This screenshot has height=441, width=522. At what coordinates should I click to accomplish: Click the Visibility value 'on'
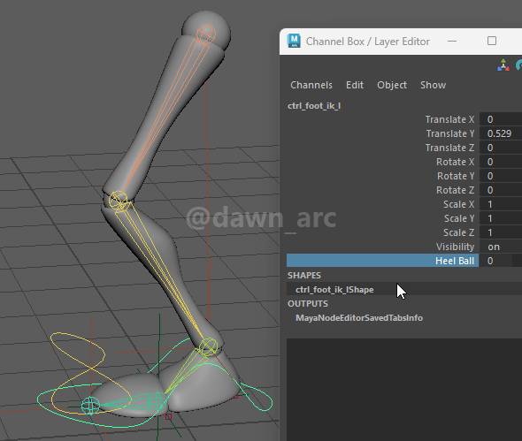[501, 247]
